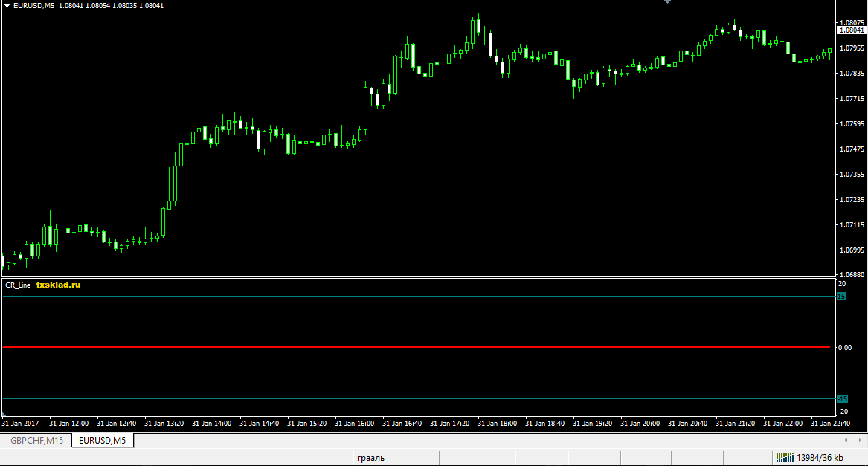Click the EURUSD,M5 chart title text
The height and width of the screenshot is (466, 868).
(33, 5)
